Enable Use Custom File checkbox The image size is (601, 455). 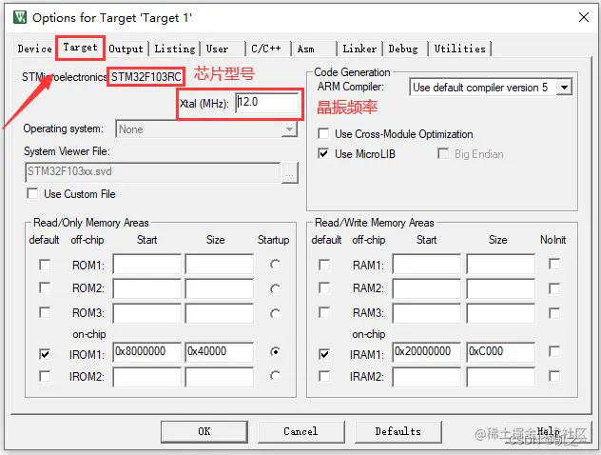click(x=32, y=193)
